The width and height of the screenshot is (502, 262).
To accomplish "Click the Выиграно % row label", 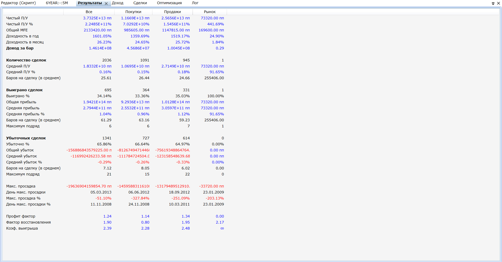I will click(18, 96).
